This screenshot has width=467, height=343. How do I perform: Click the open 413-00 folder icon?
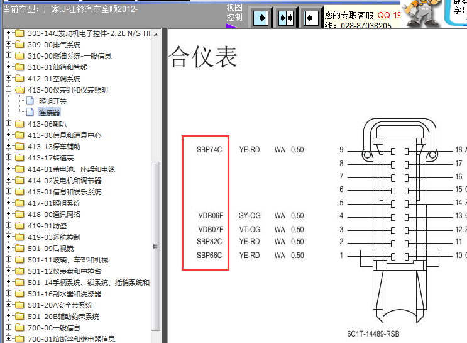20,89
